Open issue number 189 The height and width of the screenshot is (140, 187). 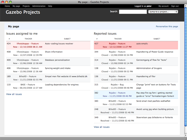9,76
